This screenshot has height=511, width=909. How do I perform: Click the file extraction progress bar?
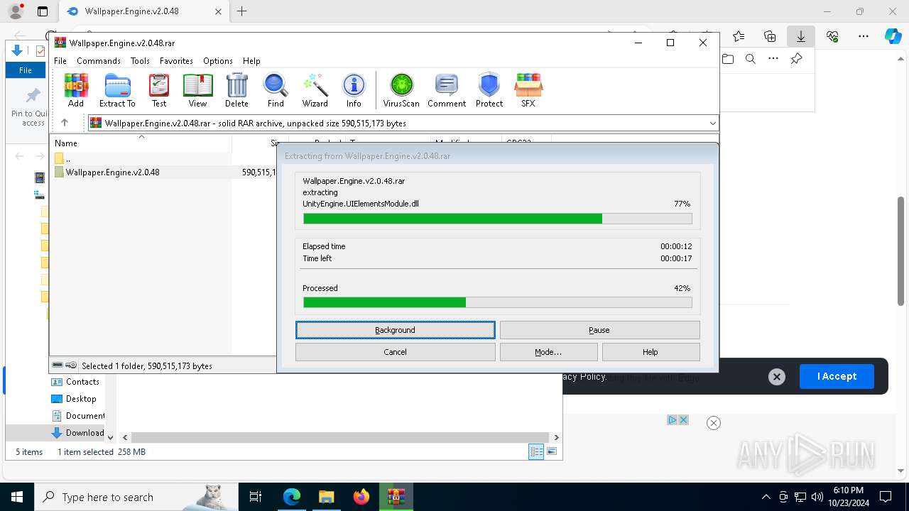click(497, 219)
